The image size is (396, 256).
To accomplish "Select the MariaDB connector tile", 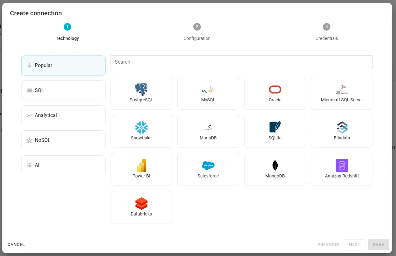I will pyautogui.click(x=208, y=131).
